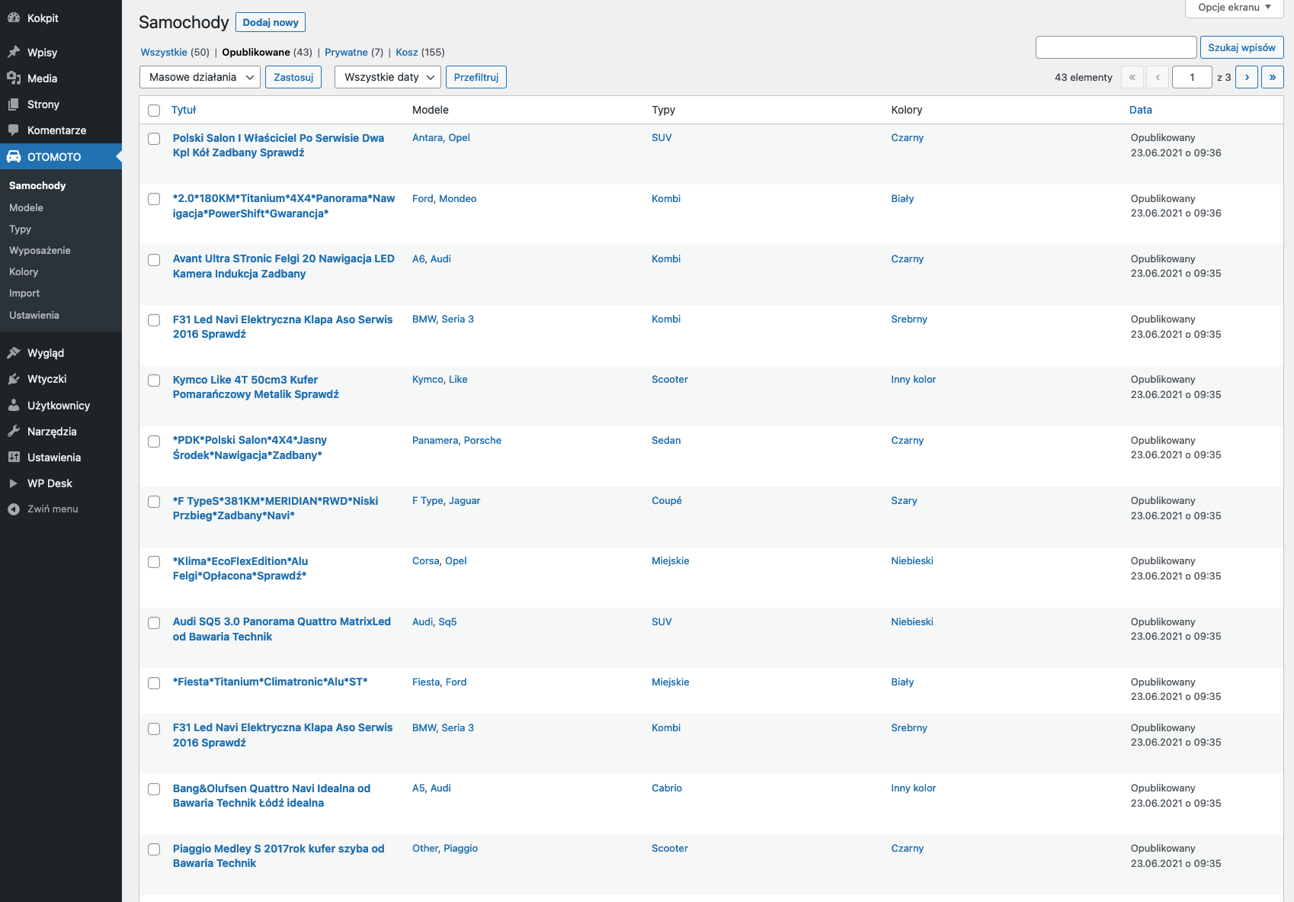Open Bang&Olufsen Quattro Navi post
This screenshot has height=902, width=1294.
click(271, 795)
